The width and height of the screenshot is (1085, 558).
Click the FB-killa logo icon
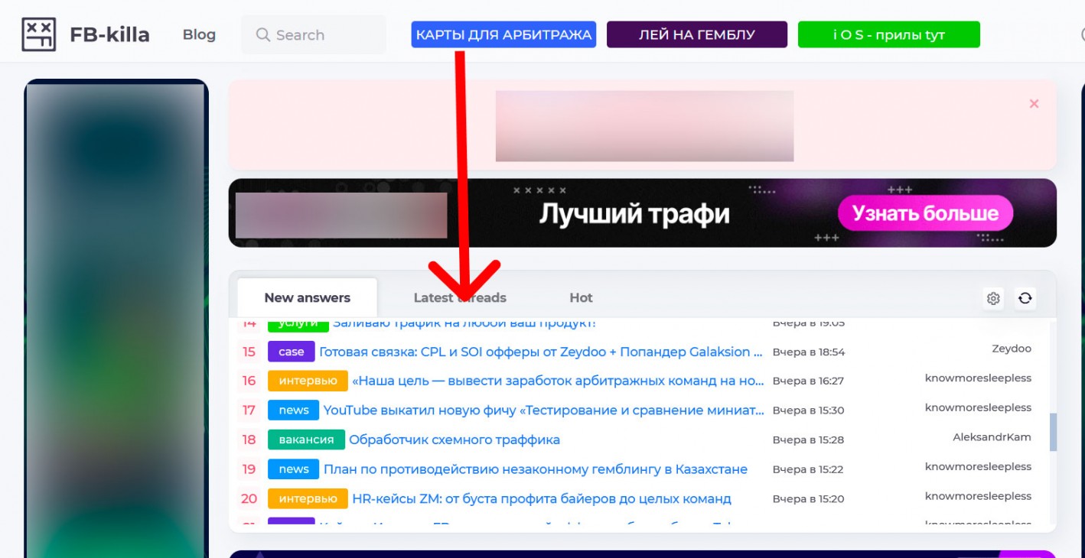click(x=38, y=34)
